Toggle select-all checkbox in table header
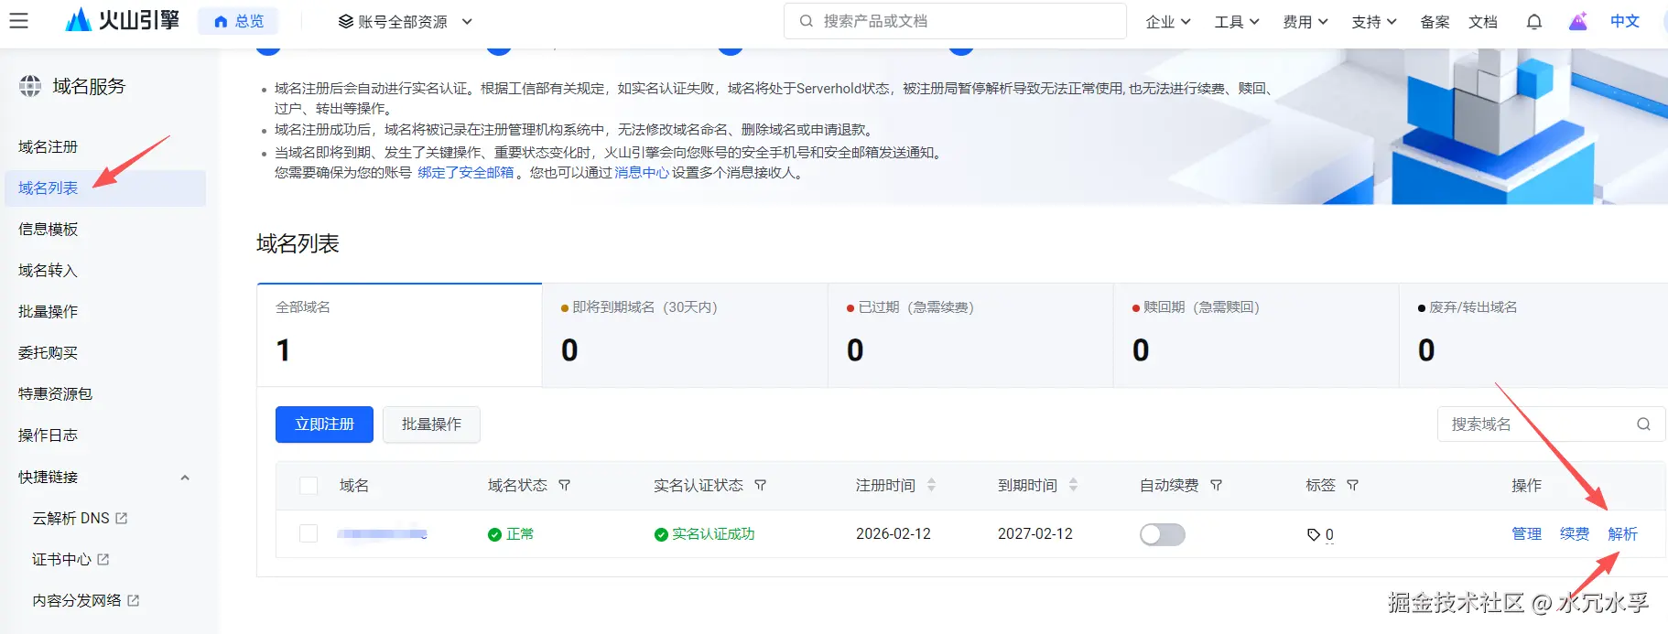 click(309, 486)
